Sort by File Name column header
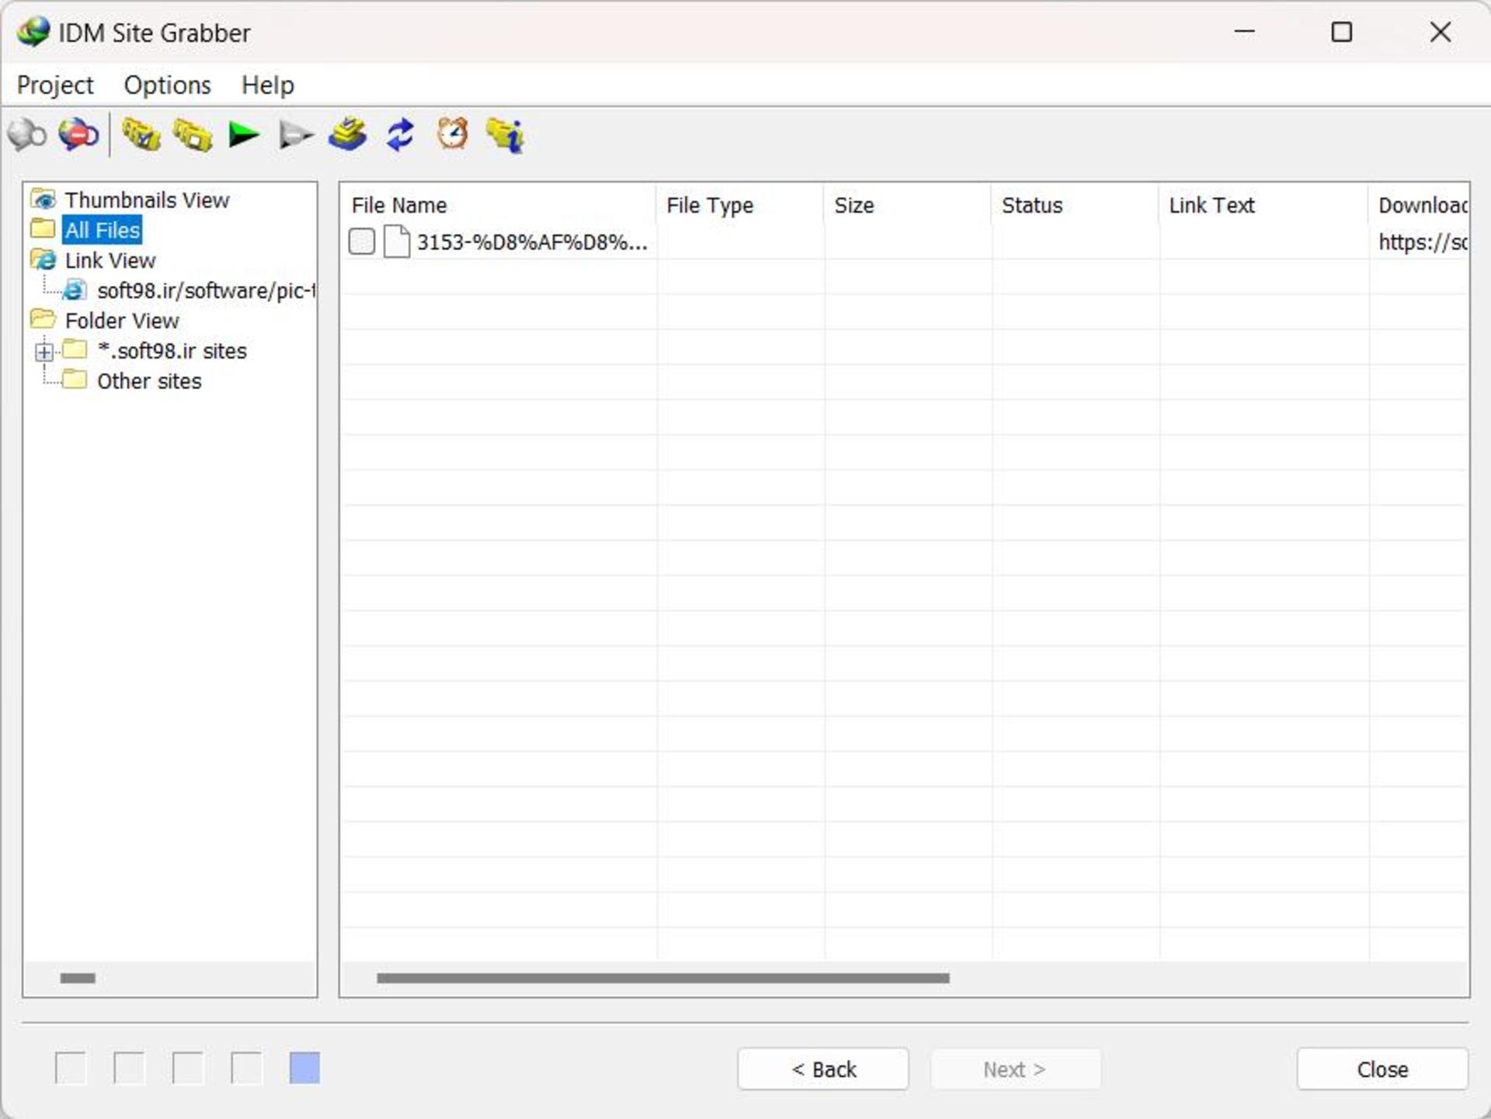 [499, 205]
